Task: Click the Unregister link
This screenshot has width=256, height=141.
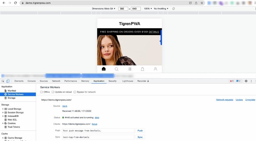Action: click(250, 100)
